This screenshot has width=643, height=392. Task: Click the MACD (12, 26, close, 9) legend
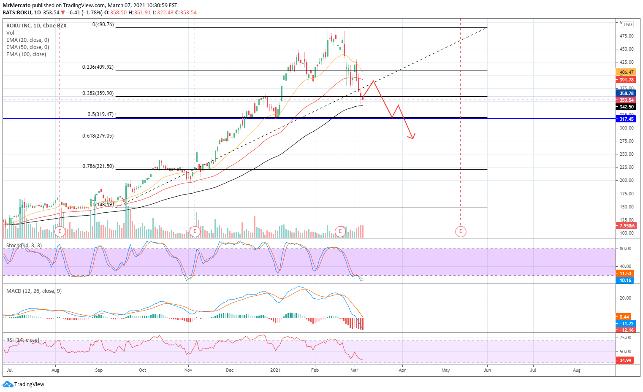tap(34, 291)
